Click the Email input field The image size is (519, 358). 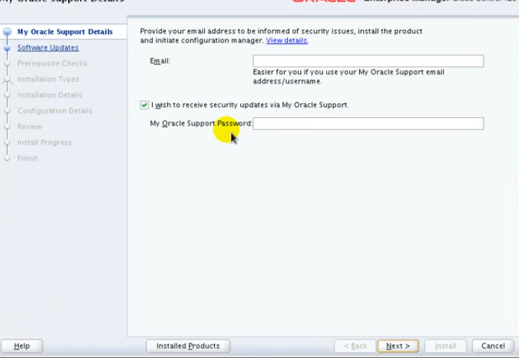(x=368, y=61)
